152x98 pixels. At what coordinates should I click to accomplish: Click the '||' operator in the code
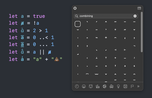coord(42,52)
